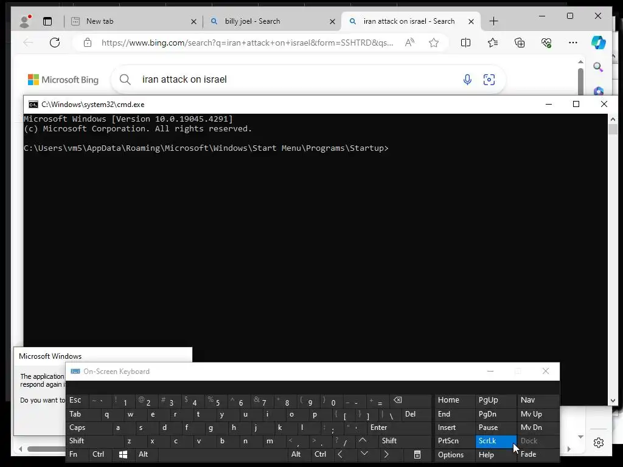View site information lock icon
The height and width of the screenshot is (467, 623).
(88, 43)
